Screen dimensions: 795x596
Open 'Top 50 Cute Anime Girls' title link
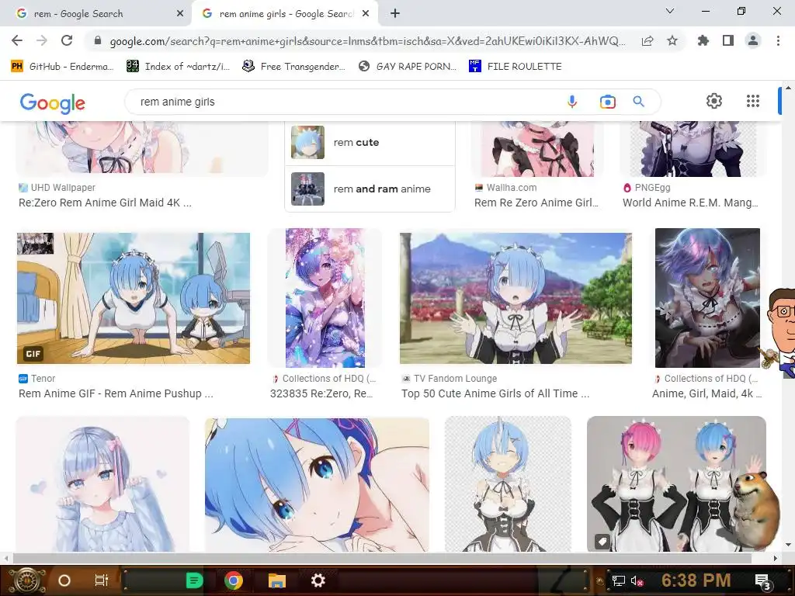click(x=495, y=393)
